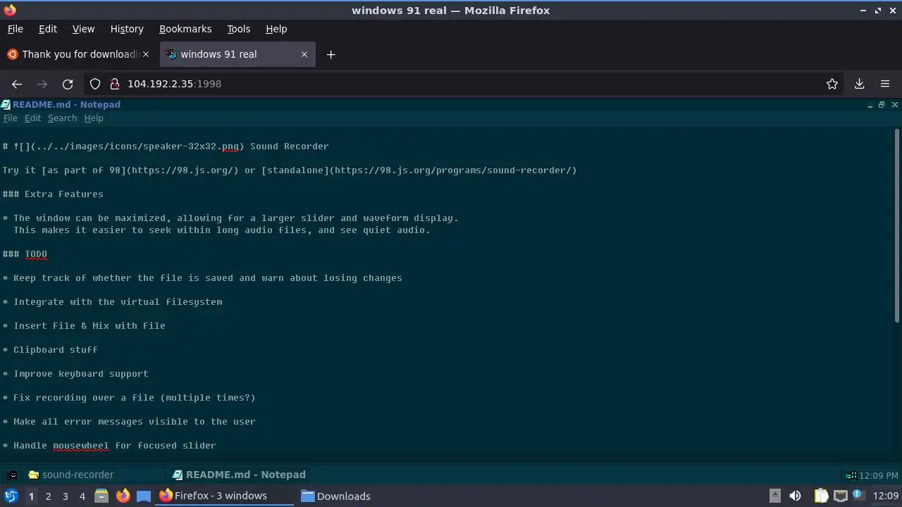Open the Firefox Tools menu
This screenshot has height=507, width=902.
coord(238,29)
